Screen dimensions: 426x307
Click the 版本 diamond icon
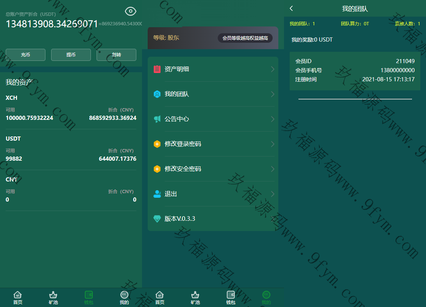[x=157, y=219]
